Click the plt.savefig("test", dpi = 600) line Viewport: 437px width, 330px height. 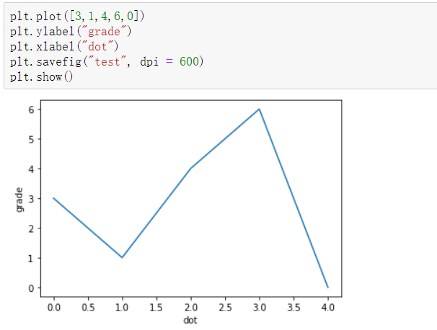click(107, 61)
